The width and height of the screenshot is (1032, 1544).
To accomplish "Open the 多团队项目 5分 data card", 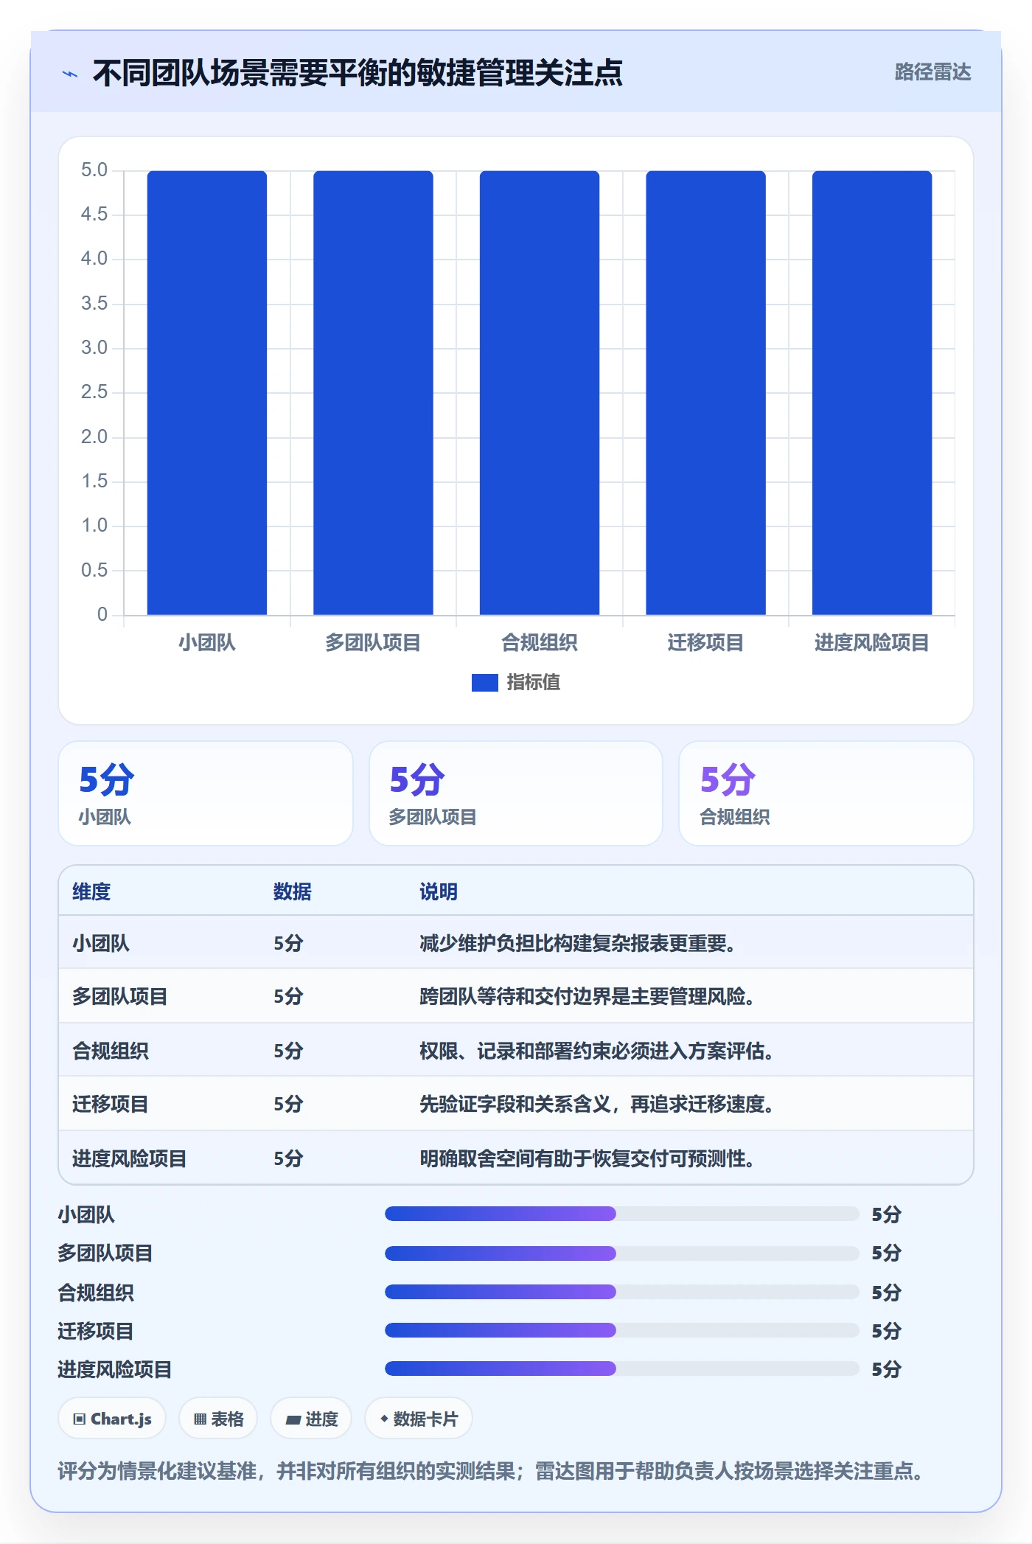I will [516, 793].
